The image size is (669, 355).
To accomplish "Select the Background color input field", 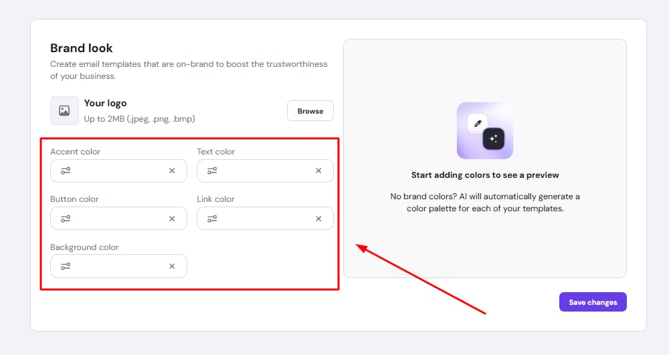I will click(118, 266).
